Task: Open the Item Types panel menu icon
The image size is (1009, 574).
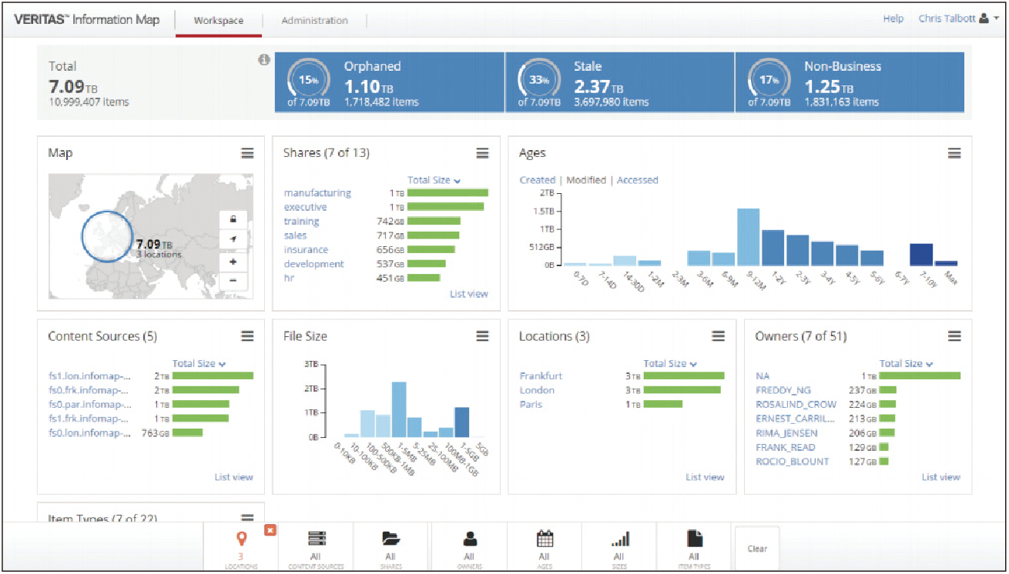Action: [x=247, y=519]
